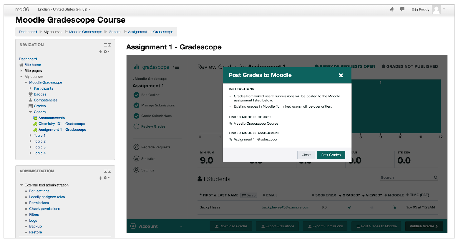Click Publish Grades button
The height and width of the screenshot is (242, 458).
click(424, 226)
